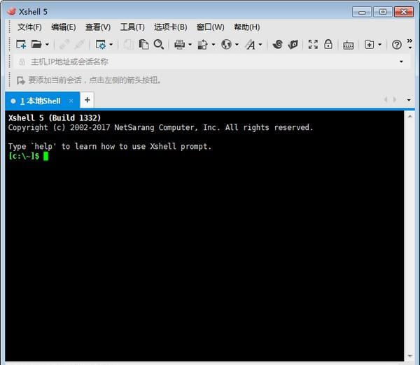
Task: Expand the Font dropdown arrow
Action: 260,45
